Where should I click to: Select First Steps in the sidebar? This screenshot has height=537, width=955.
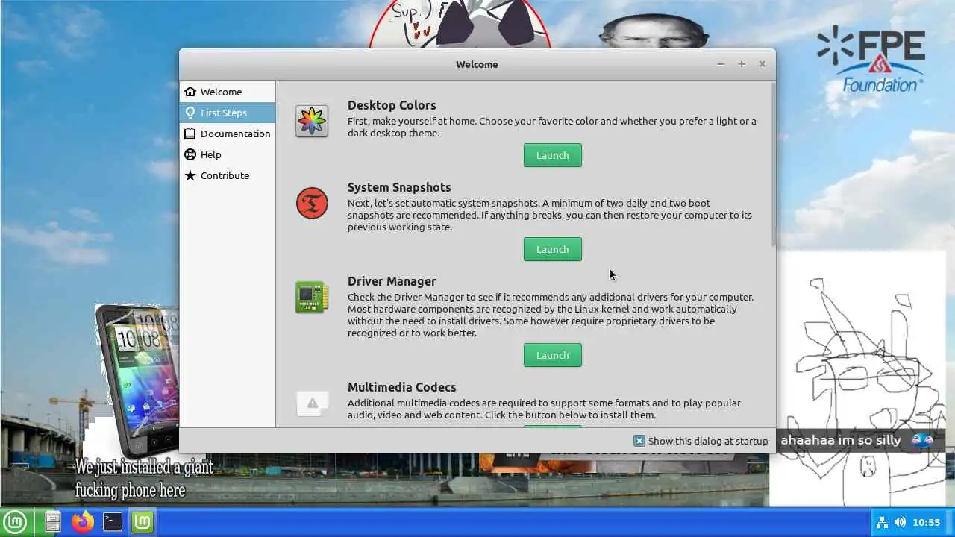pos(228,113)
